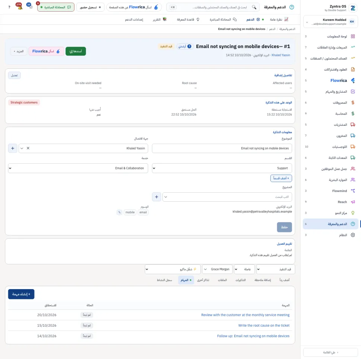This screenshot has width=361, height=359.
Task: Open the contracts document icon in sidebar
Action: click(353, 69)
